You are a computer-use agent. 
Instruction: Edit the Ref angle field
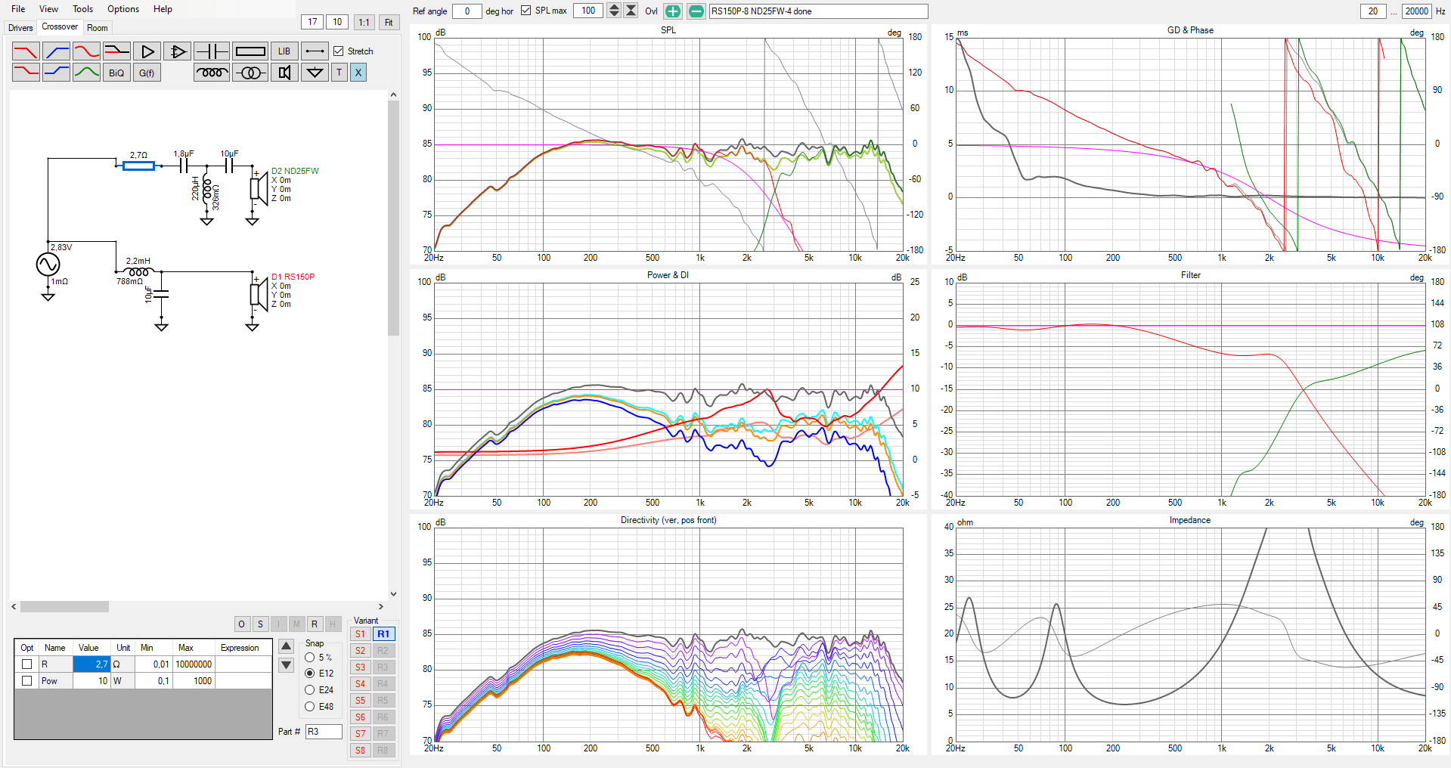point(467,11)
